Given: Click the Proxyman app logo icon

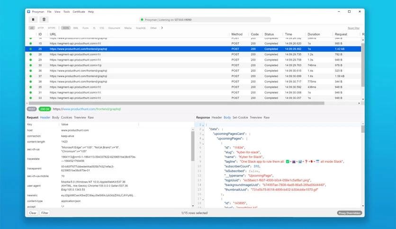Looking at the screenshot, I should click(x=28, y=12).
